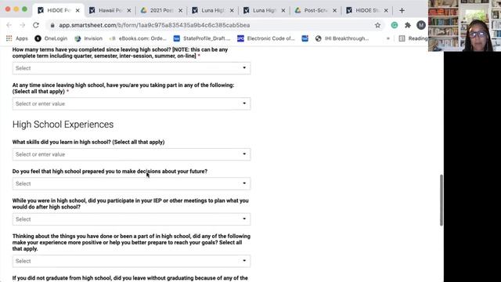Image resolution: width=501 pixels, height=282 pixels.
Task: Open the Chrome profile avatar M
Action: pos(421,25)
